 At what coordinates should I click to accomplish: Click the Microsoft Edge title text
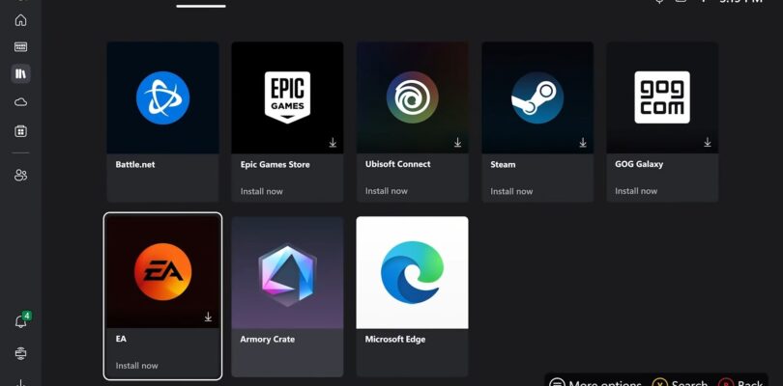(x=395, y=339)
